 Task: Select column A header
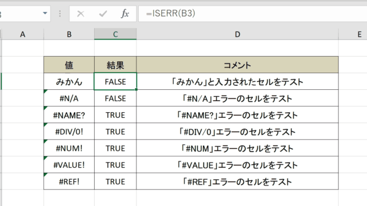point(23,34)
